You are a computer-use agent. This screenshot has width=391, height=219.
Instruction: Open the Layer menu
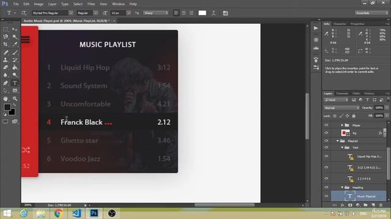point(52,4)
